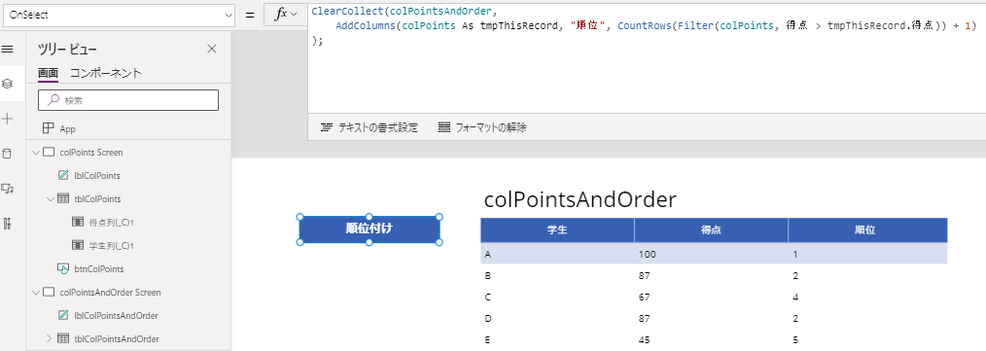
Task: Click tblColPoints table icon in tree
Action: (x=63, y=198)
